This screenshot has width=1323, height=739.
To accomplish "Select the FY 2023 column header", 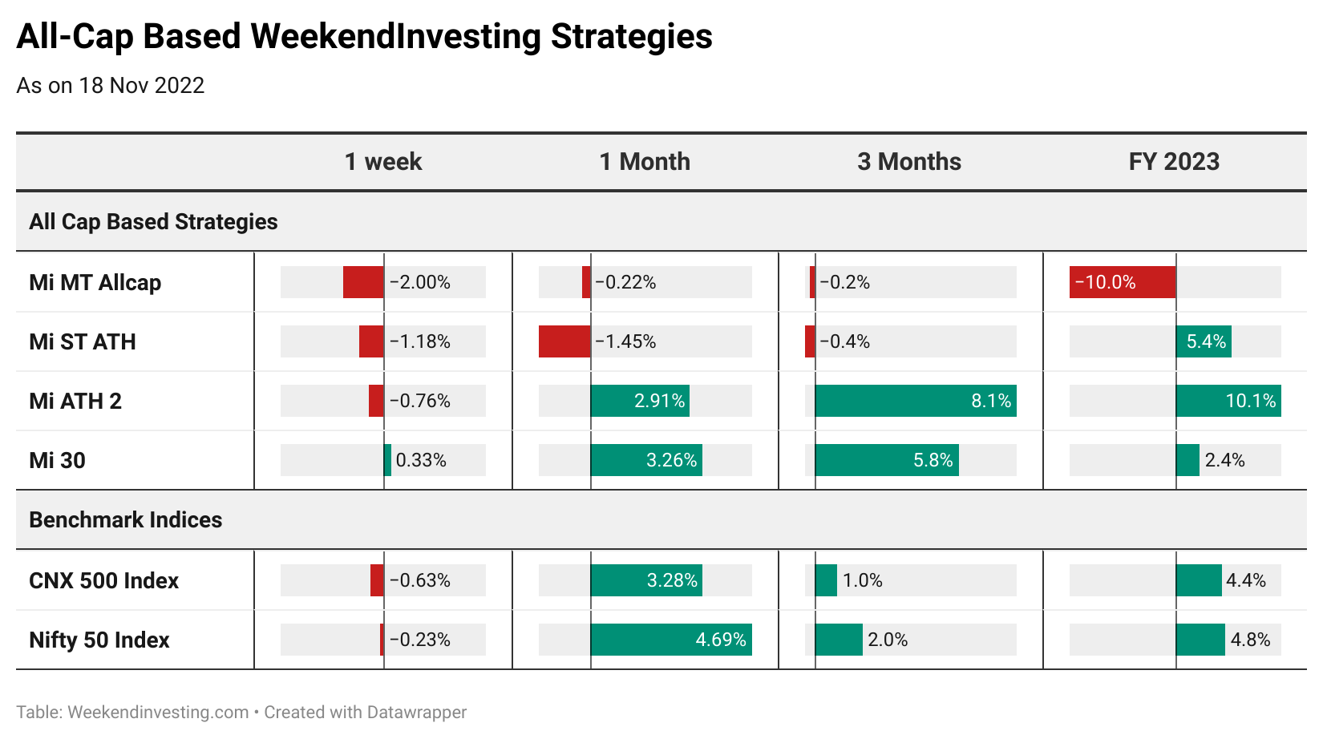I will click(1174, 162).
